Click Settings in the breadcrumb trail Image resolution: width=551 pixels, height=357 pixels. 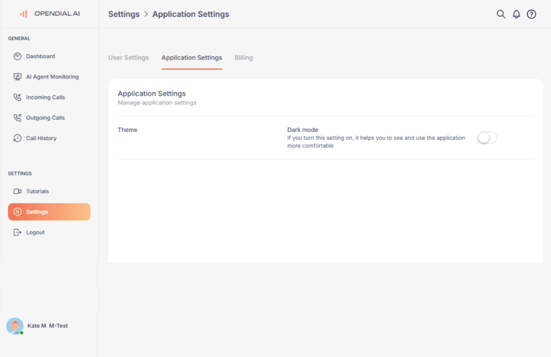tap(123, 14)
